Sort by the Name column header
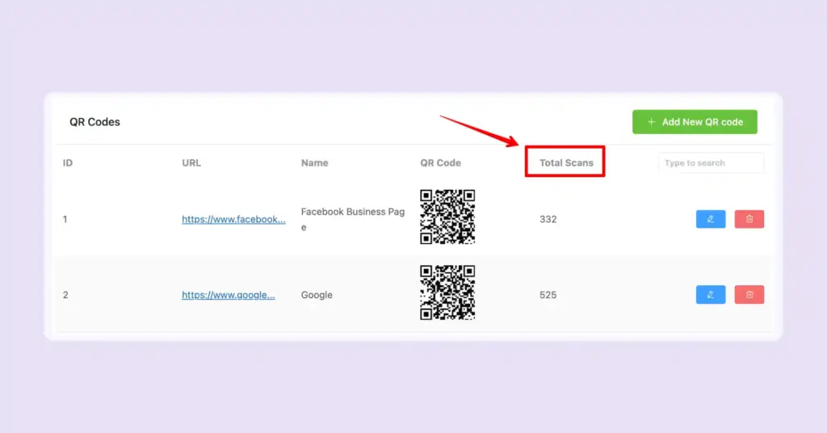Image resolution: width=827 pixels, height=433 pixels. [x=314, y=163]
